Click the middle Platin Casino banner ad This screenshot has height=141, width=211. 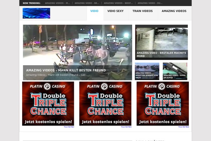[x=105, y=104]
